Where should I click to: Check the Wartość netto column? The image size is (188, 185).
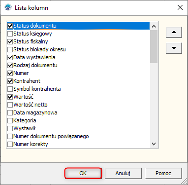click(x=10, y=105)
